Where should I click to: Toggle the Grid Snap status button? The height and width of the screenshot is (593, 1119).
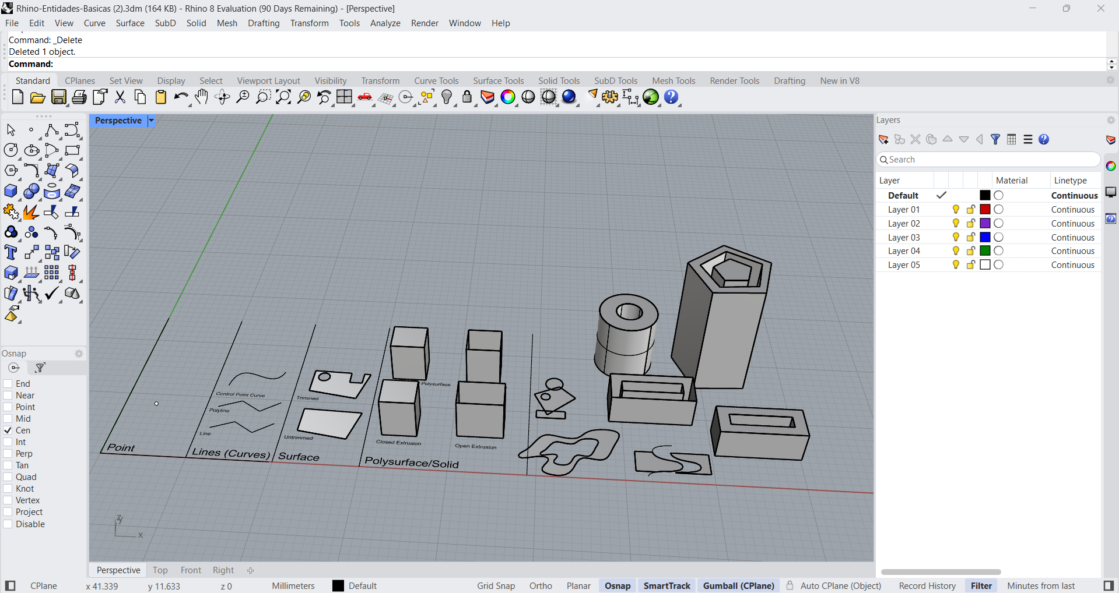click(x=496, y=586)
